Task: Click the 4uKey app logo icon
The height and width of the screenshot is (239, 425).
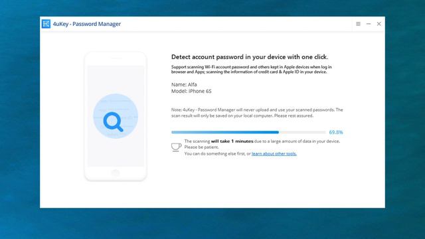Action: tap(46, 24)
